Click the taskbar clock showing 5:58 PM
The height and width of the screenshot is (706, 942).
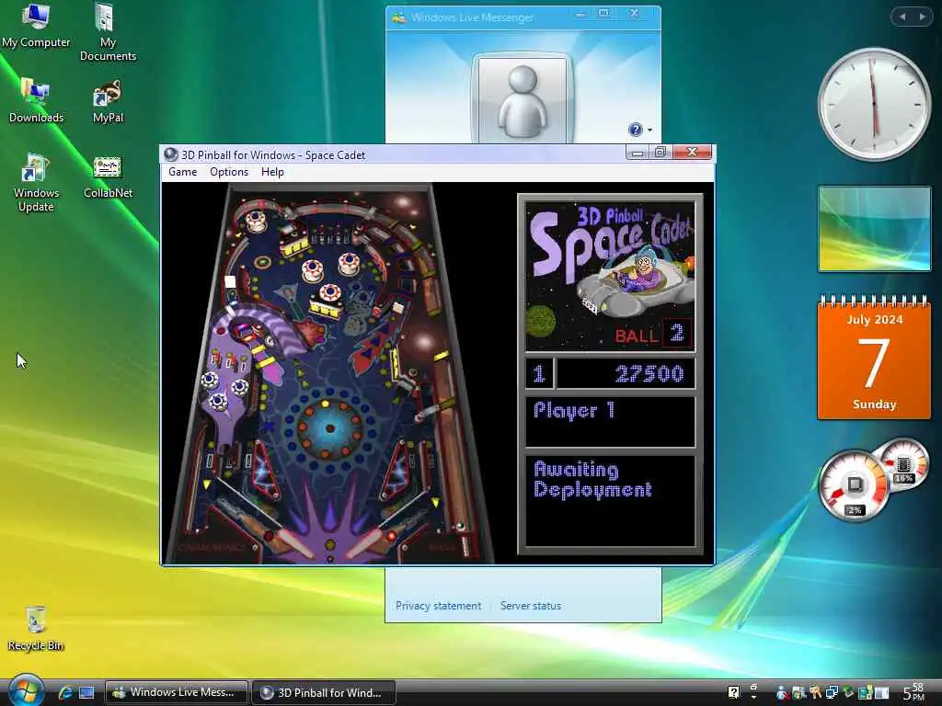pos(913,692)
